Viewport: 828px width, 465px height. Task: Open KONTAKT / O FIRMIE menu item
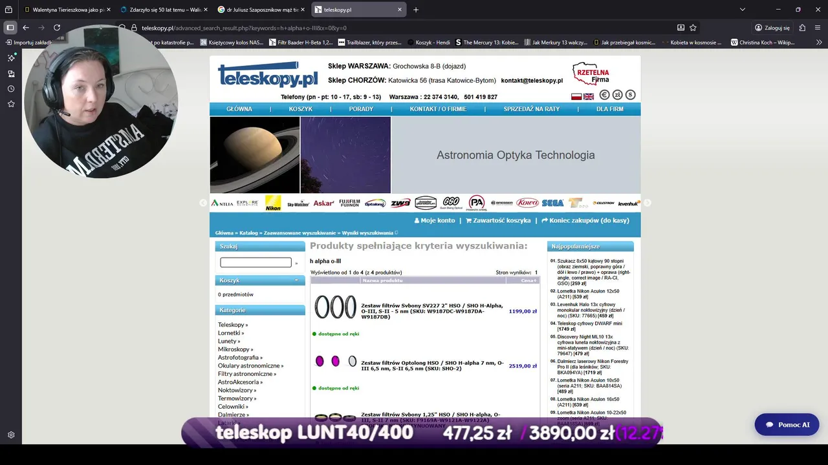[438, 109]
